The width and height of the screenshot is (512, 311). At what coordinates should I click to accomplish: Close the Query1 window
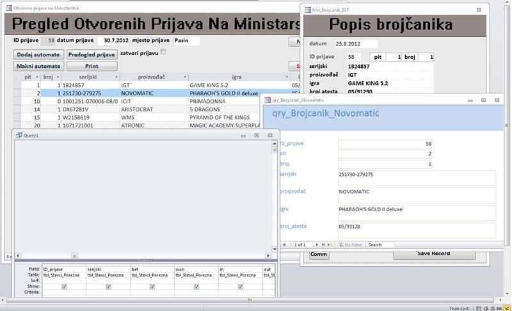(270, 135)
